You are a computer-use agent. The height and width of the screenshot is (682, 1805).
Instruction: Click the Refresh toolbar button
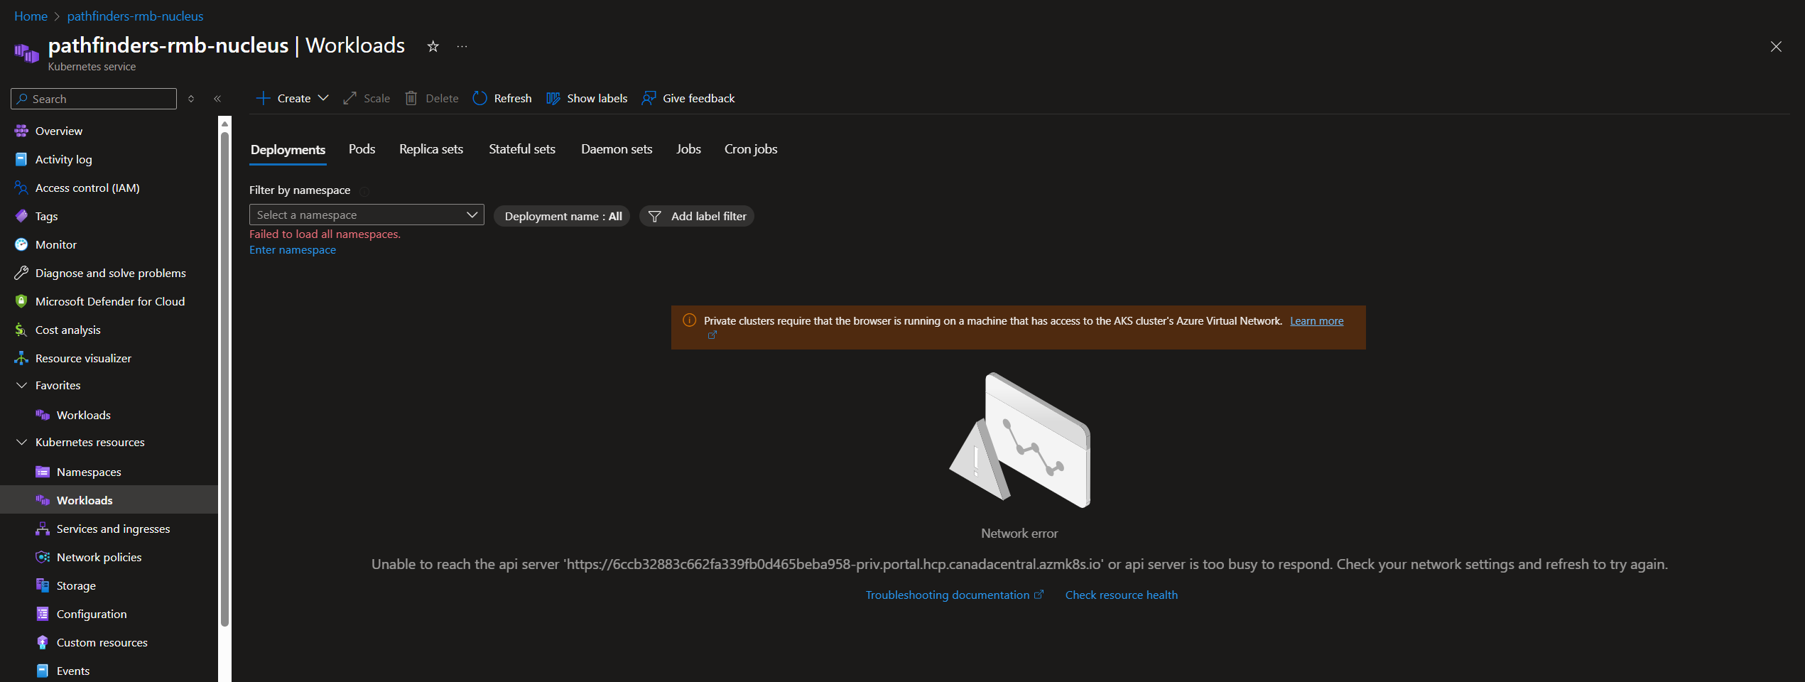coord(502,98)
